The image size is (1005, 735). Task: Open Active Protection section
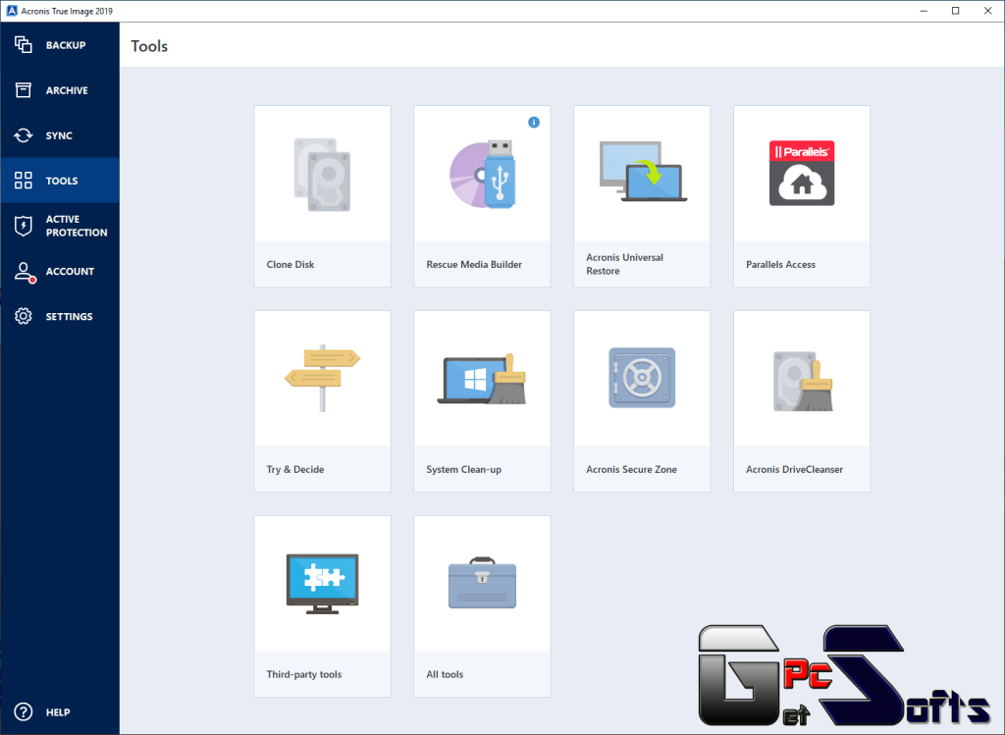click(77, 226)
